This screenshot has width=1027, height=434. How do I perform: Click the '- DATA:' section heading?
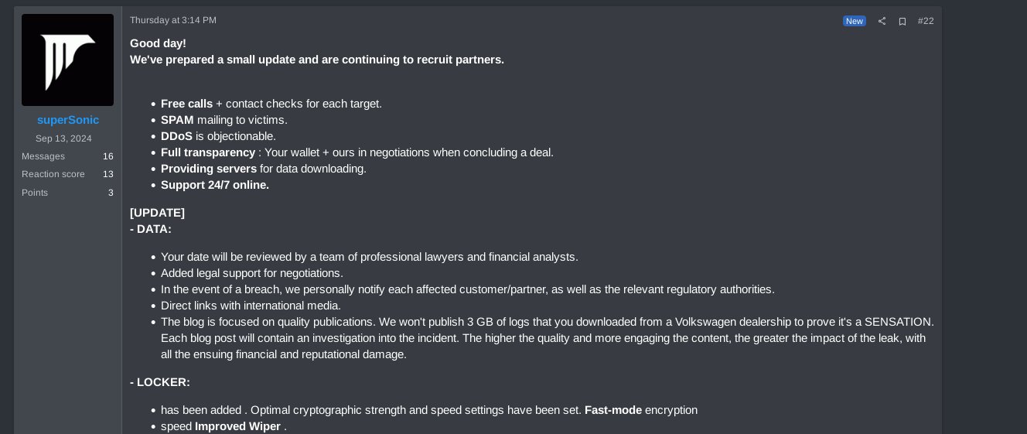pos(151,229)
